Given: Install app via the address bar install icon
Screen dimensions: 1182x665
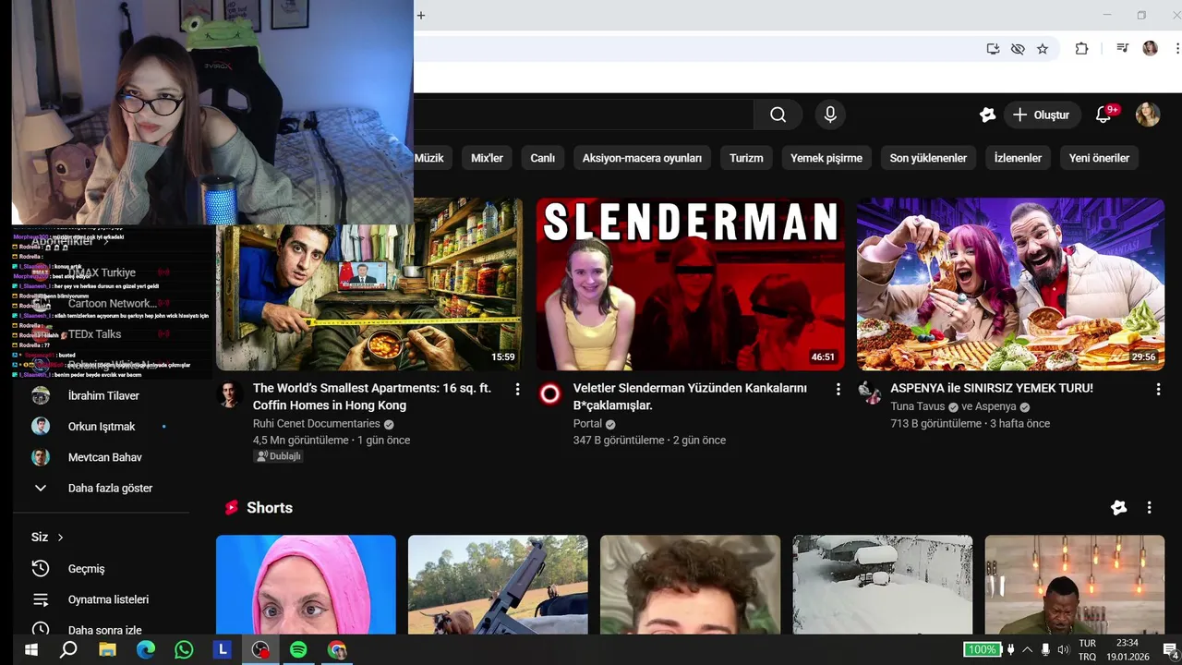Looking at the screenshot, I should (993, 49).
